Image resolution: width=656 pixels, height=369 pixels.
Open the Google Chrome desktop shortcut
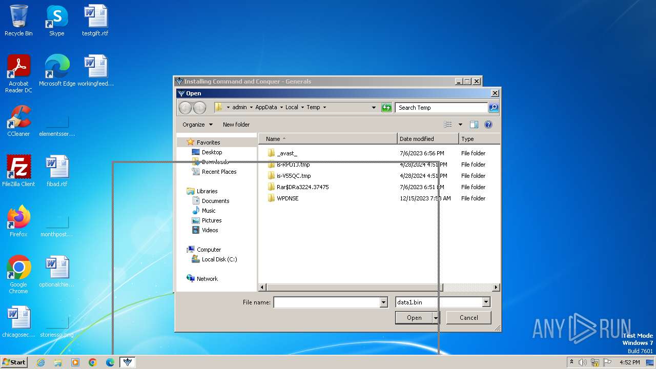(18, 275)
